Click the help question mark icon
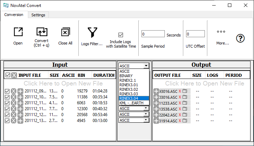Screen dimensions: 254x146 coord(240,38)
